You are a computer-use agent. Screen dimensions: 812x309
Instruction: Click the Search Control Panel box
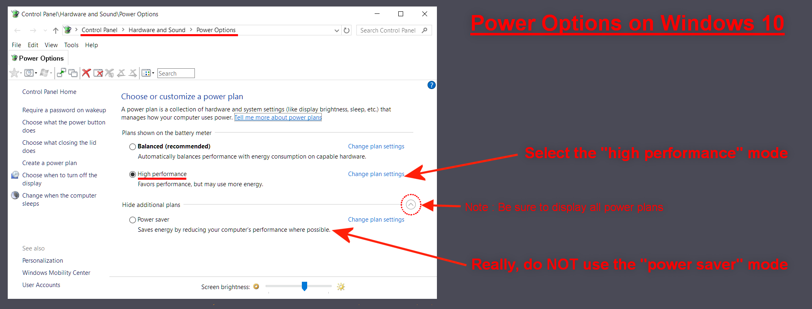(x=394, y=30)
